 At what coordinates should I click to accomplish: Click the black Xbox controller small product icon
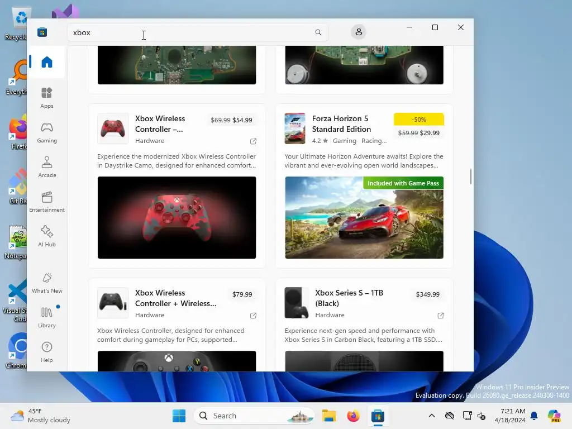[113, 303]
